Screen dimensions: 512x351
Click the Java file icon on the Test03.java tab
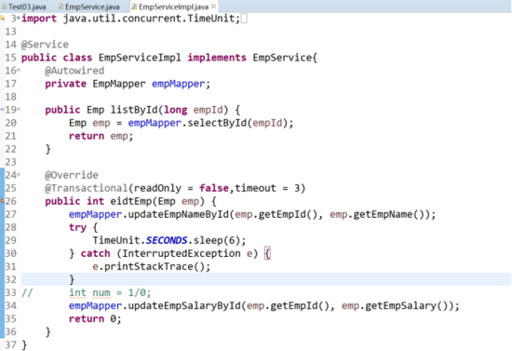[x=4, y=7]
